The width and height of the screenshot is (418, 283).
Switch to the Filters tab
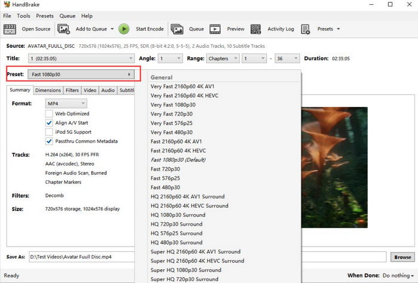(x=72, y=90)
